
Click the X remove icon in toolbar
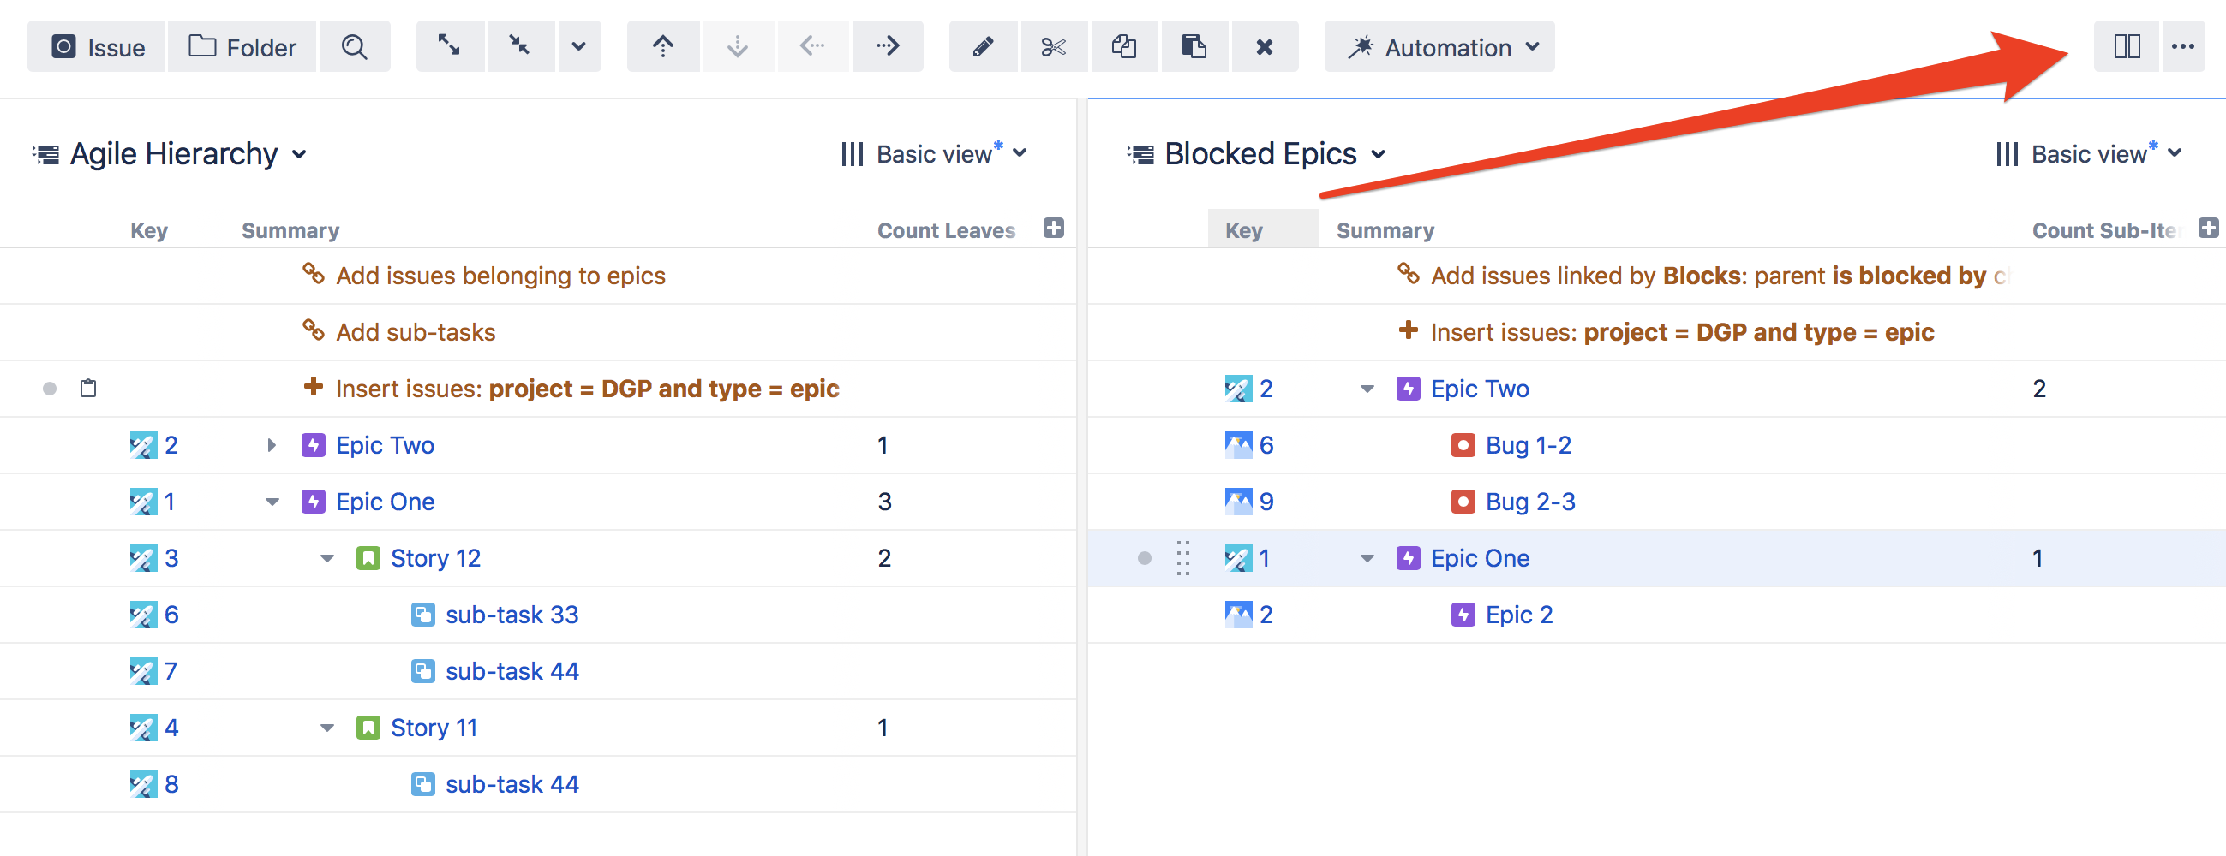pyautogui.click(x=1263, y=46)
